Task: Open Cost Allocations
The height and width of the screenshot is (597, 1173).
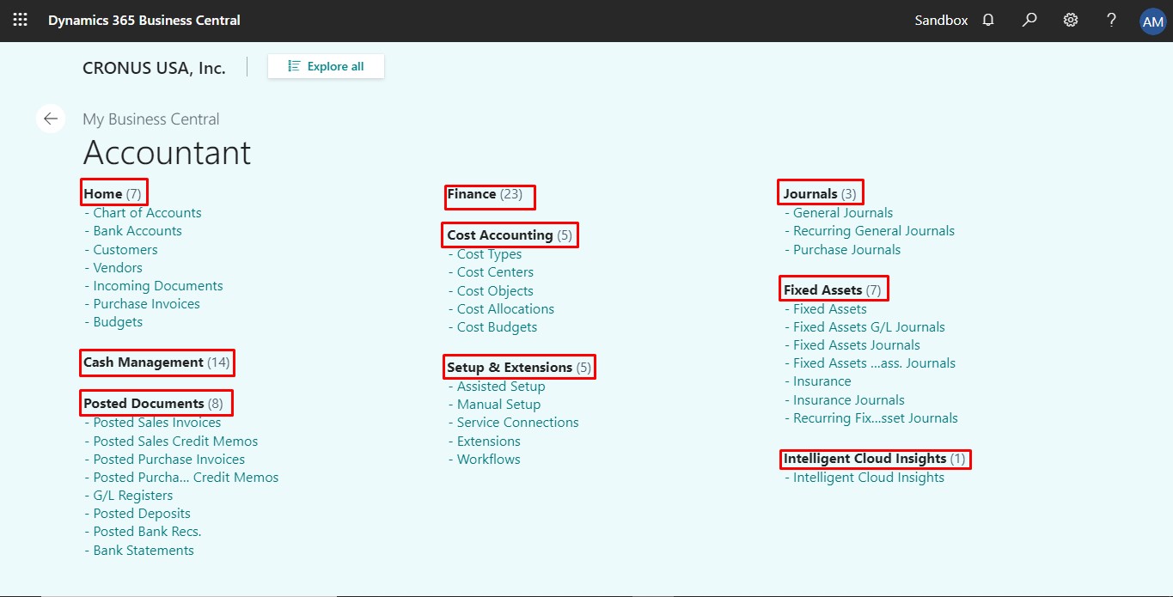Action: click(x=505, y=309)
